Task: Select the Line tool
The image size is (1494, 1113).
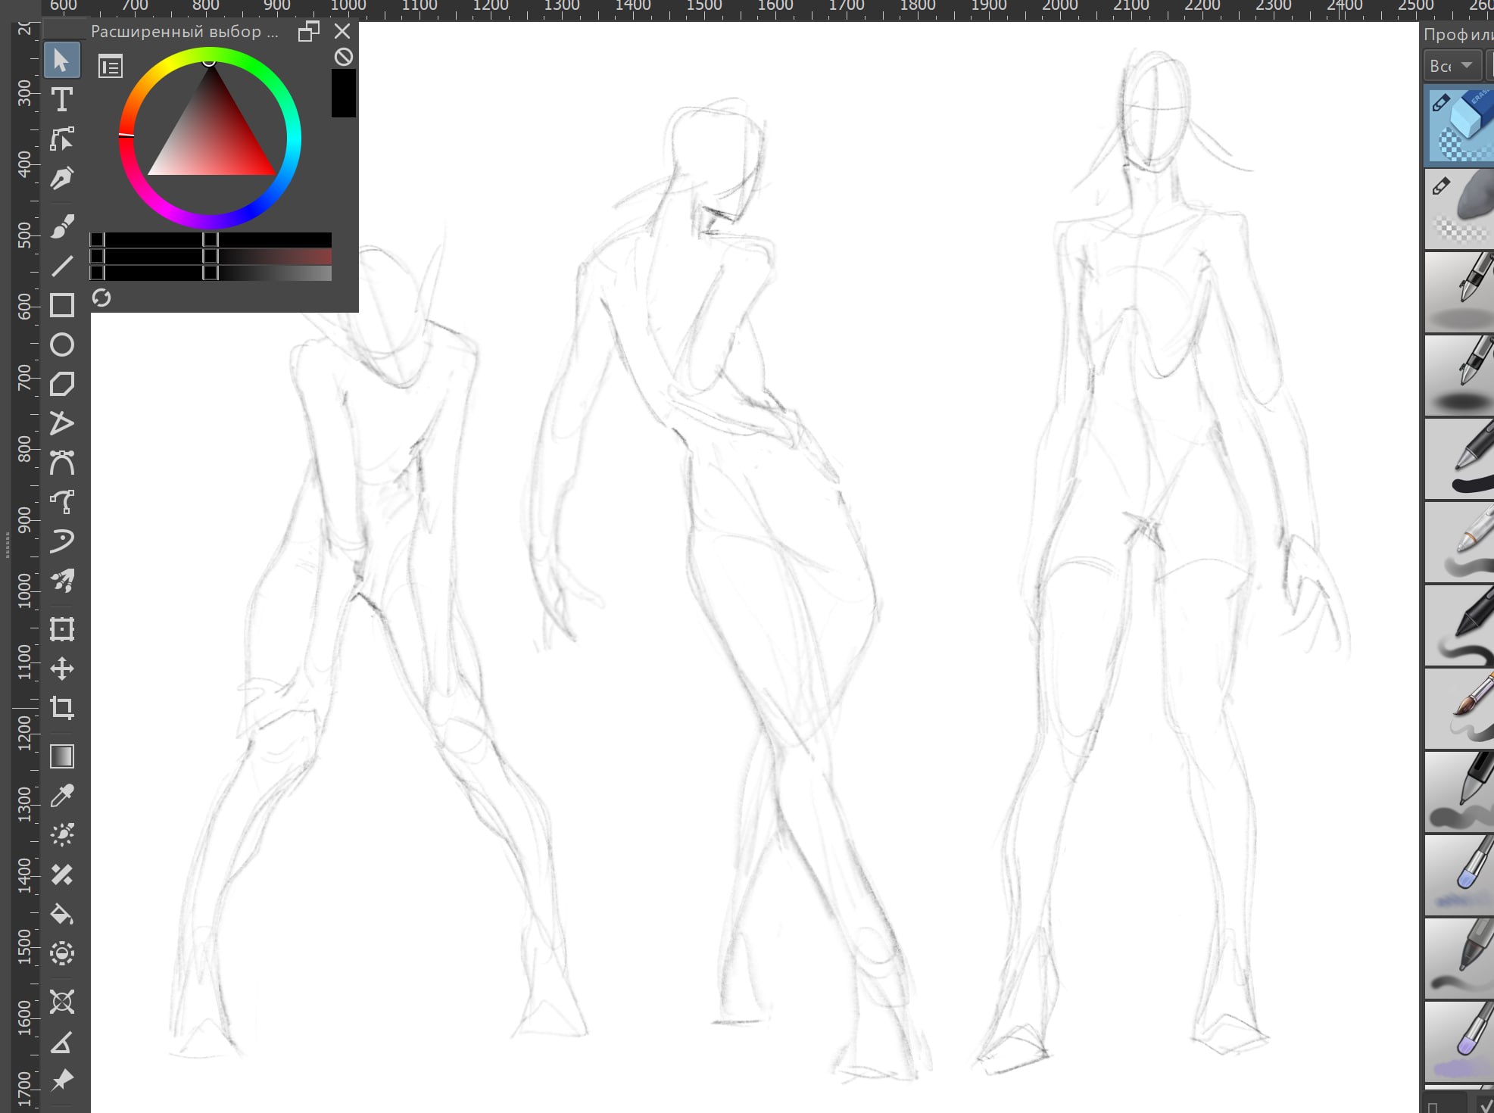Action: tap(62, 266)
